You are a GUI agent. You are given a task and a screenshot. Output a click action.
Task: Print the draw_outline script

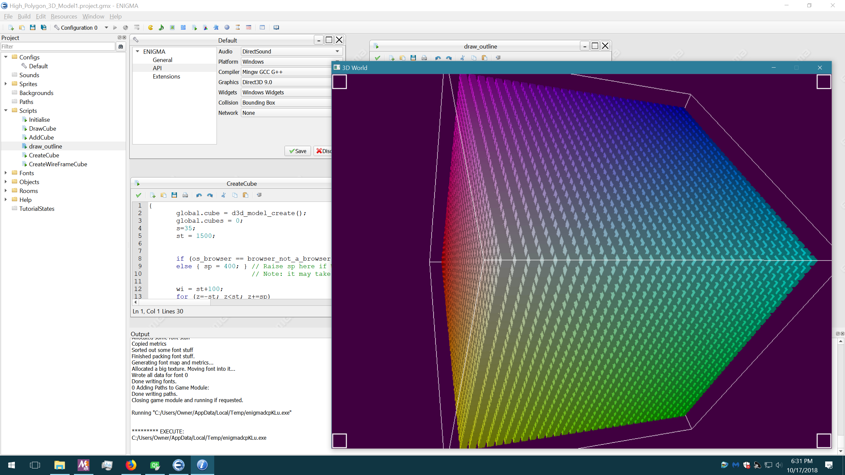tap(424, 58)
